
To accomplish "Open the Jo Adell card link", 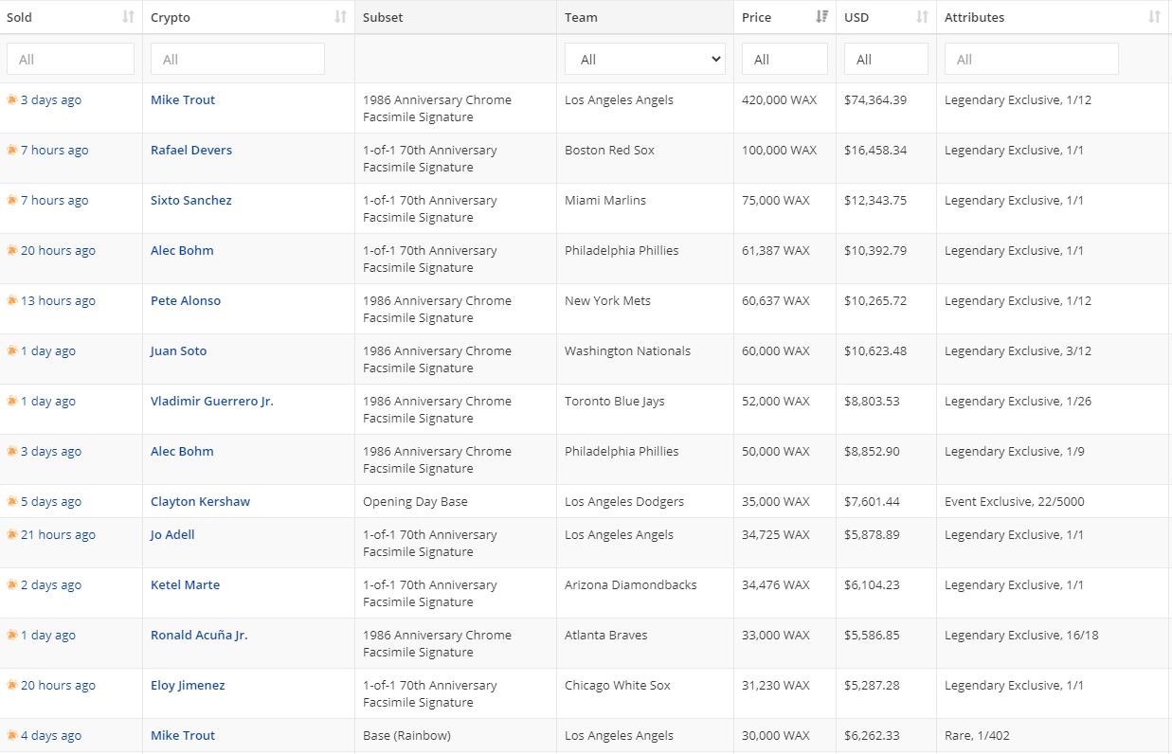I will pyautogui.click(x=172, y=534).
